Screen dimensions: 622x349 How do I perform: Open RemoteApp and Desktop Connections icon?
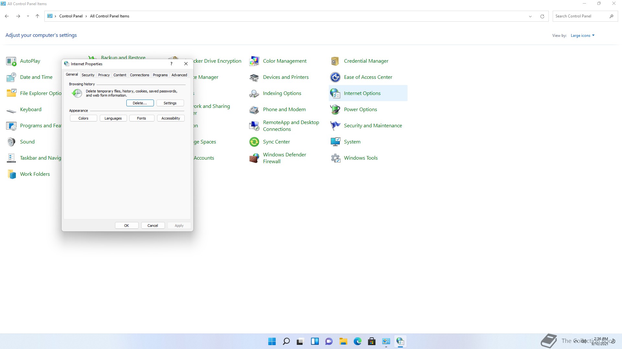[x=254, y=126]
